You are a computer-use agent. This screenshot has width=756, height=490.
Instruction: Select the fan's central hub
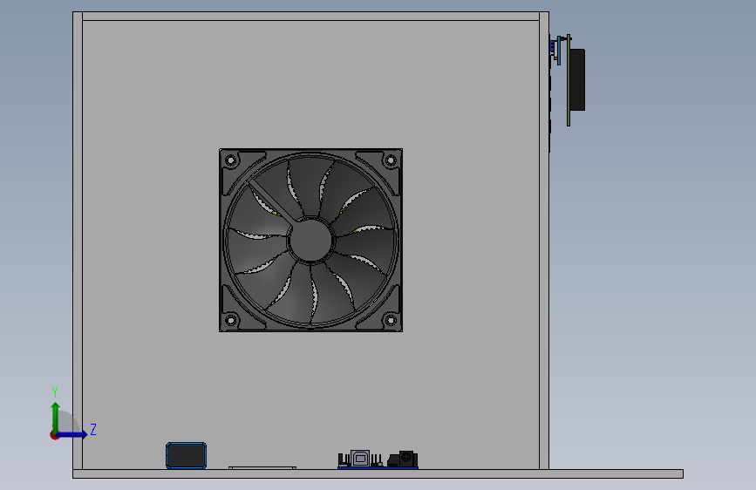pyautogui.click(x=311, y=240)
